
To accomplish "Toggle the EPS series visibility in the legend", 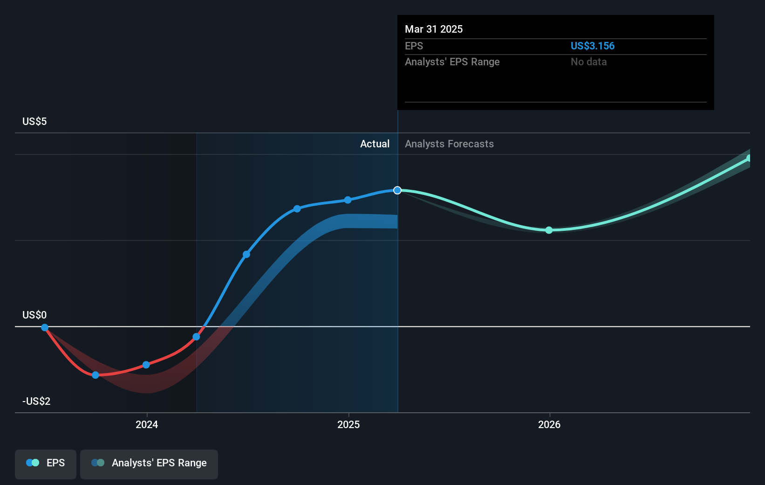I will coord(45,463).
